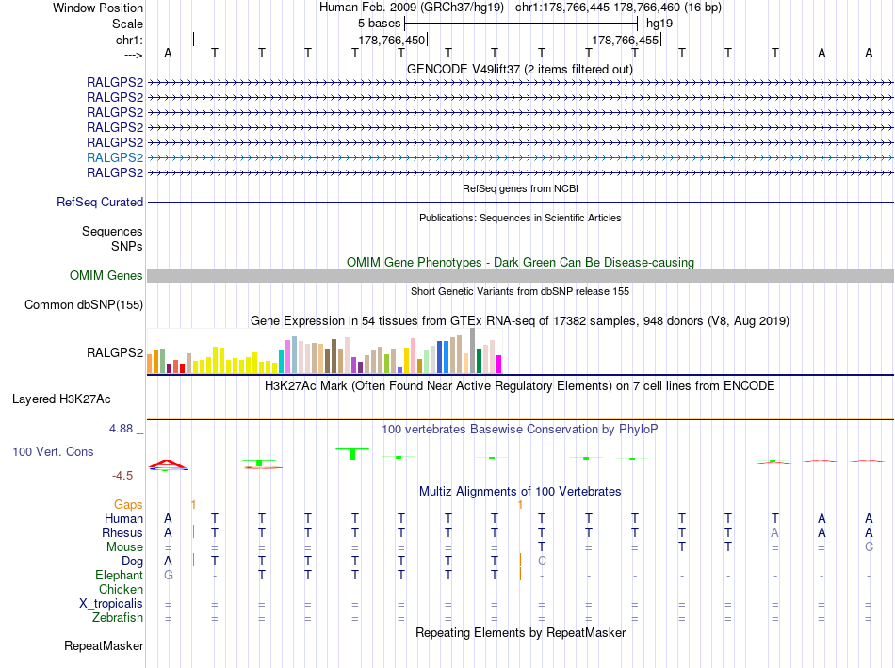
Task: Select the 5 bases scale bar text
Action: point(379,24)
